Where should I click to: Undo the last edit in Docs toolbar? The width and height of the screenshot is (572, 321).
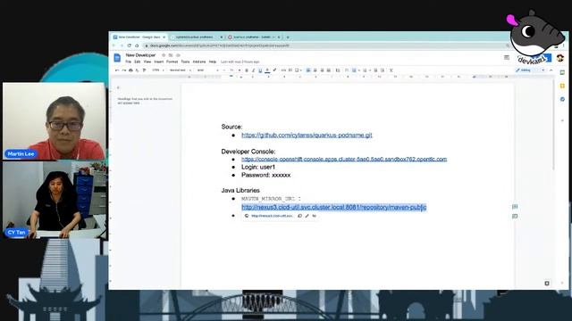coord(117,70)
